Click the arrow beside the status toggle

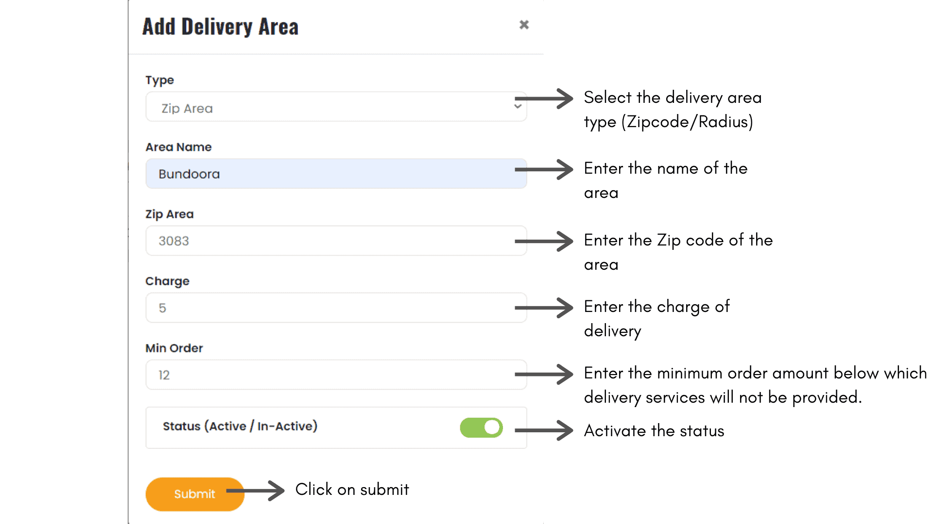click(x=544, y=430)
